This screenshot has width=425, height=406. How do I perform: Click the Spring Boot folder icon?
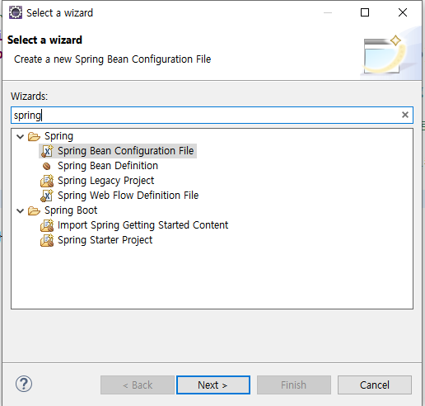point(34,210)
